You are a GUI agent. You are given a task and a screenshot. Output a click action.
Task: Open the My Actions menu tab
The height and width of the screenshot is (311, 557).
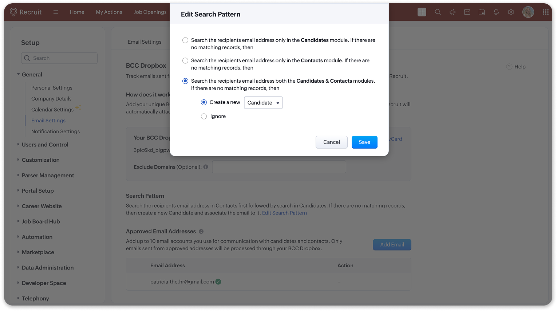click(x=109, y=12)
